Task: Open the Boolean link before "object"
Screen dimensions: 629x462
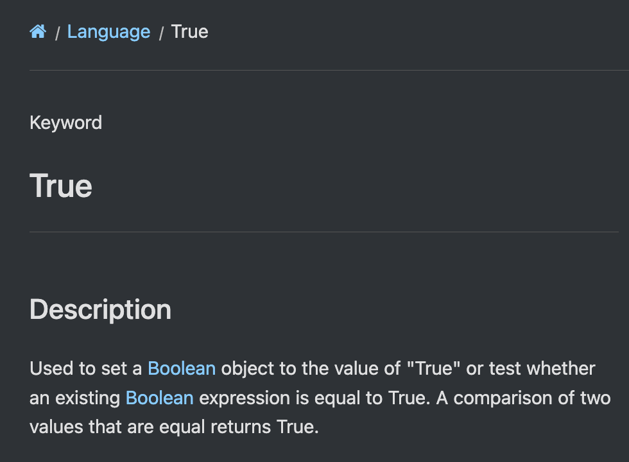Action: pos(182,368)
